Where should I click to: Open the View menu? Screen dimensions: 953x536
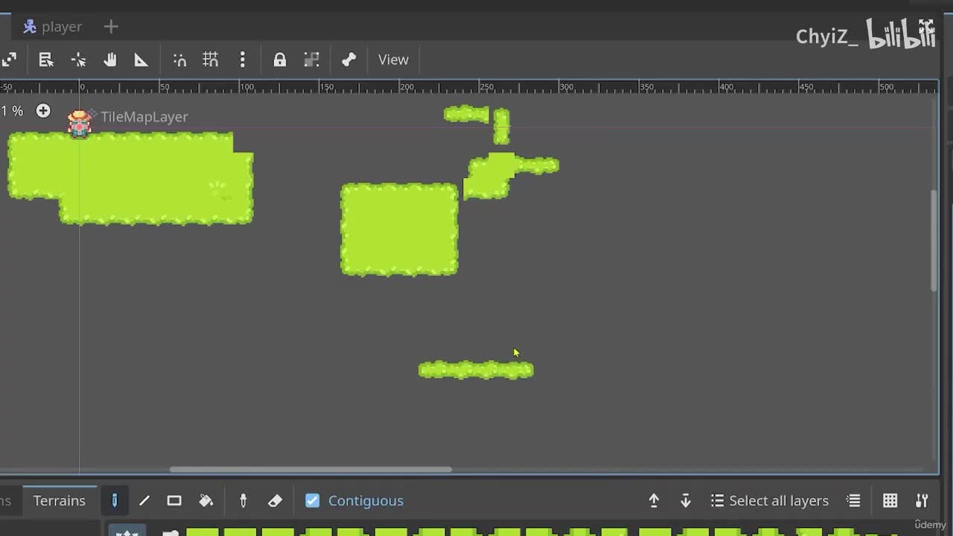coord(393,60)
